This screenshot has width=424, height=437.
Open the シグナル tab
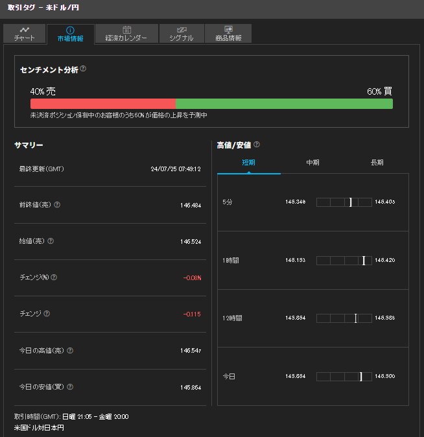(182, 34)
